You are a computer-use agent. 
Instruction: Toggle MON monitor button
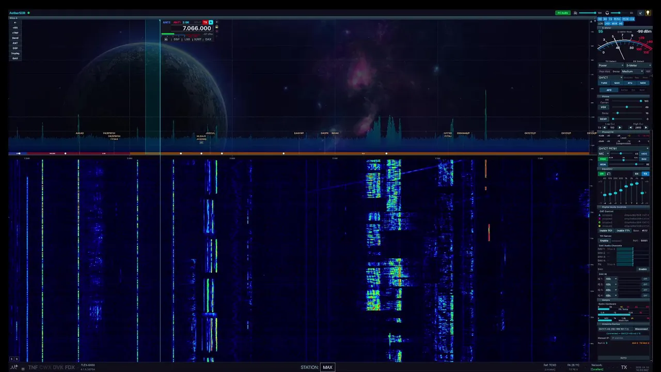[x=604, y=164]
